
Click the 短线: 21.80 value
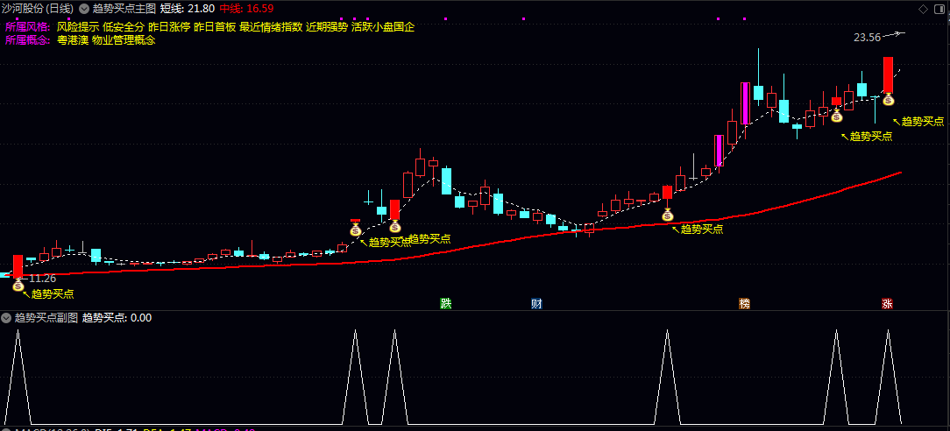(x=188, y=9)
